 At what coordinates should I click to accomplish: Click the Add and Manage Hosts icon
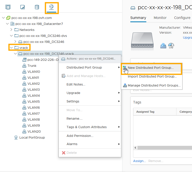(64, 76)
